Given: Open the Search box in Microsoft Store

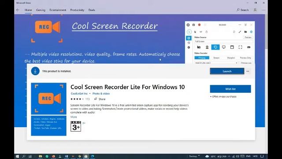Looking at the screenshot, I should point(243,10).
